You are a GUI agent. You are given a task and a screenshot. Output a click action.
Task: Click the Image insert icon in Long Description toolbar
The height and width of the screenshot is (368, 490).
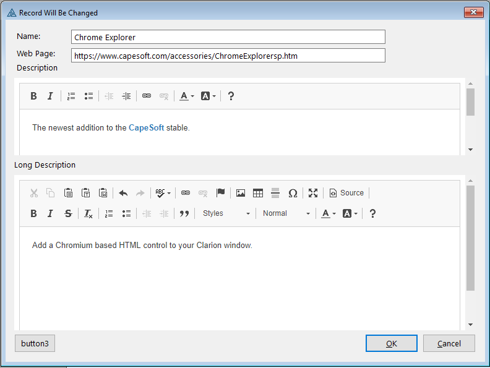[x=241, y=193]
